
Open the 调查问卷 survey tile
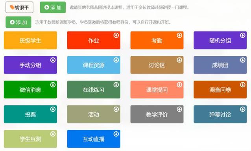pos(220,90)
